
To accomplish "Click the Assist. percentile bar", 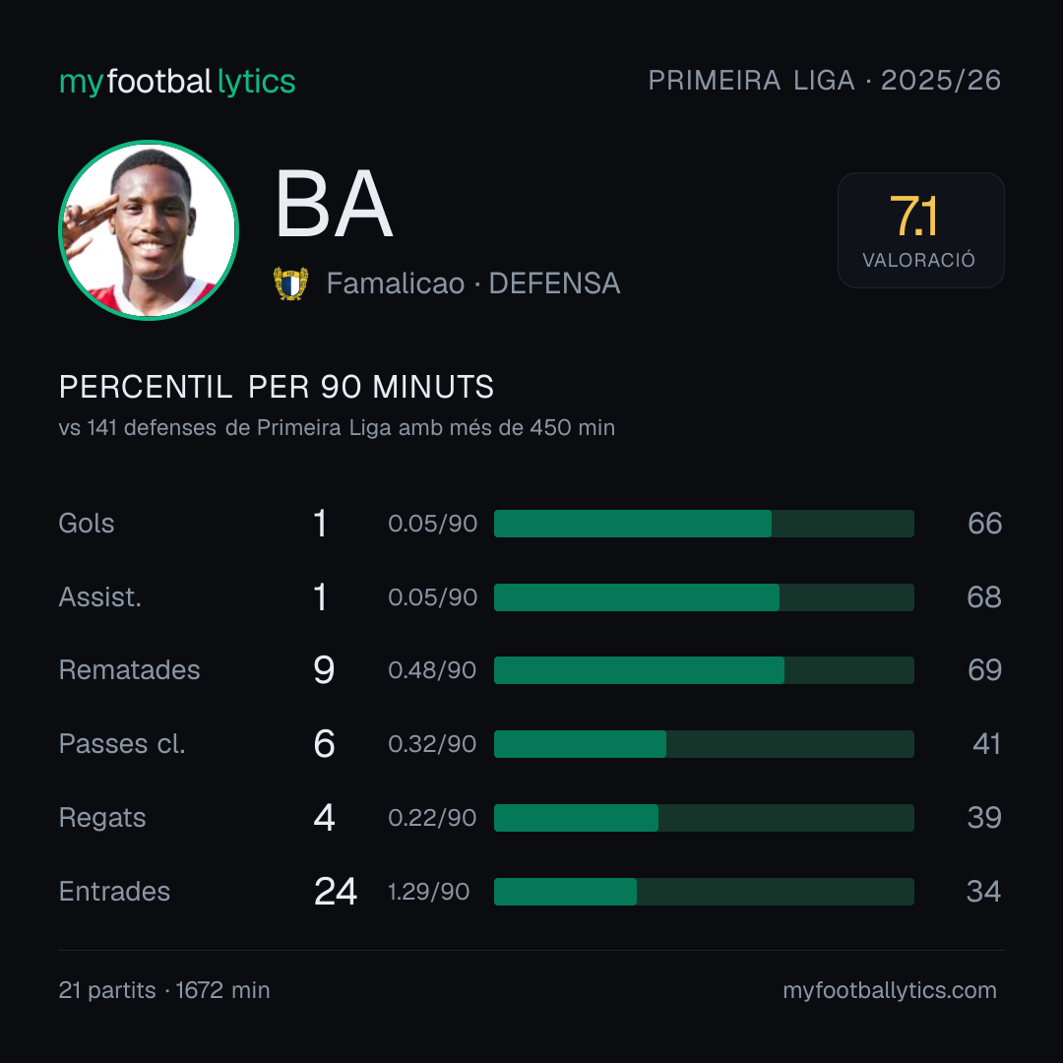I will coord(704,597).
